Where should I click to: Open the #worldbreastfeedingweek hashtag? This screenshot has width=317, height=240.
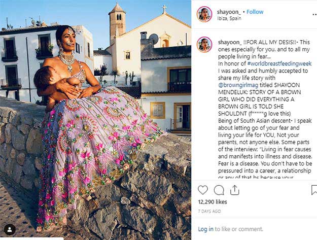click(279, 63)
